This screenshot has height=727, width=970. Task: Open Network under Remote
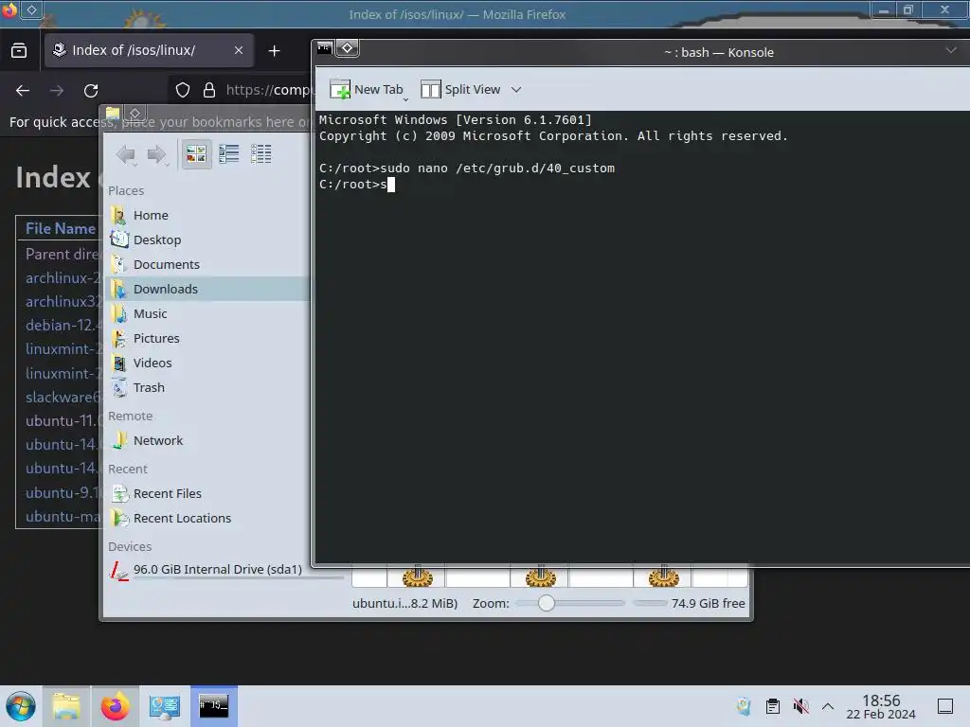(x=207, y=441)
